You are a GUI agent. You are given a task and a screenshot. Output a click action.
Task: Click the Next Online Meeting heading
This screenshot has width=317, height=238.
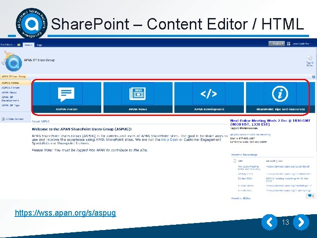click(270, 123)
